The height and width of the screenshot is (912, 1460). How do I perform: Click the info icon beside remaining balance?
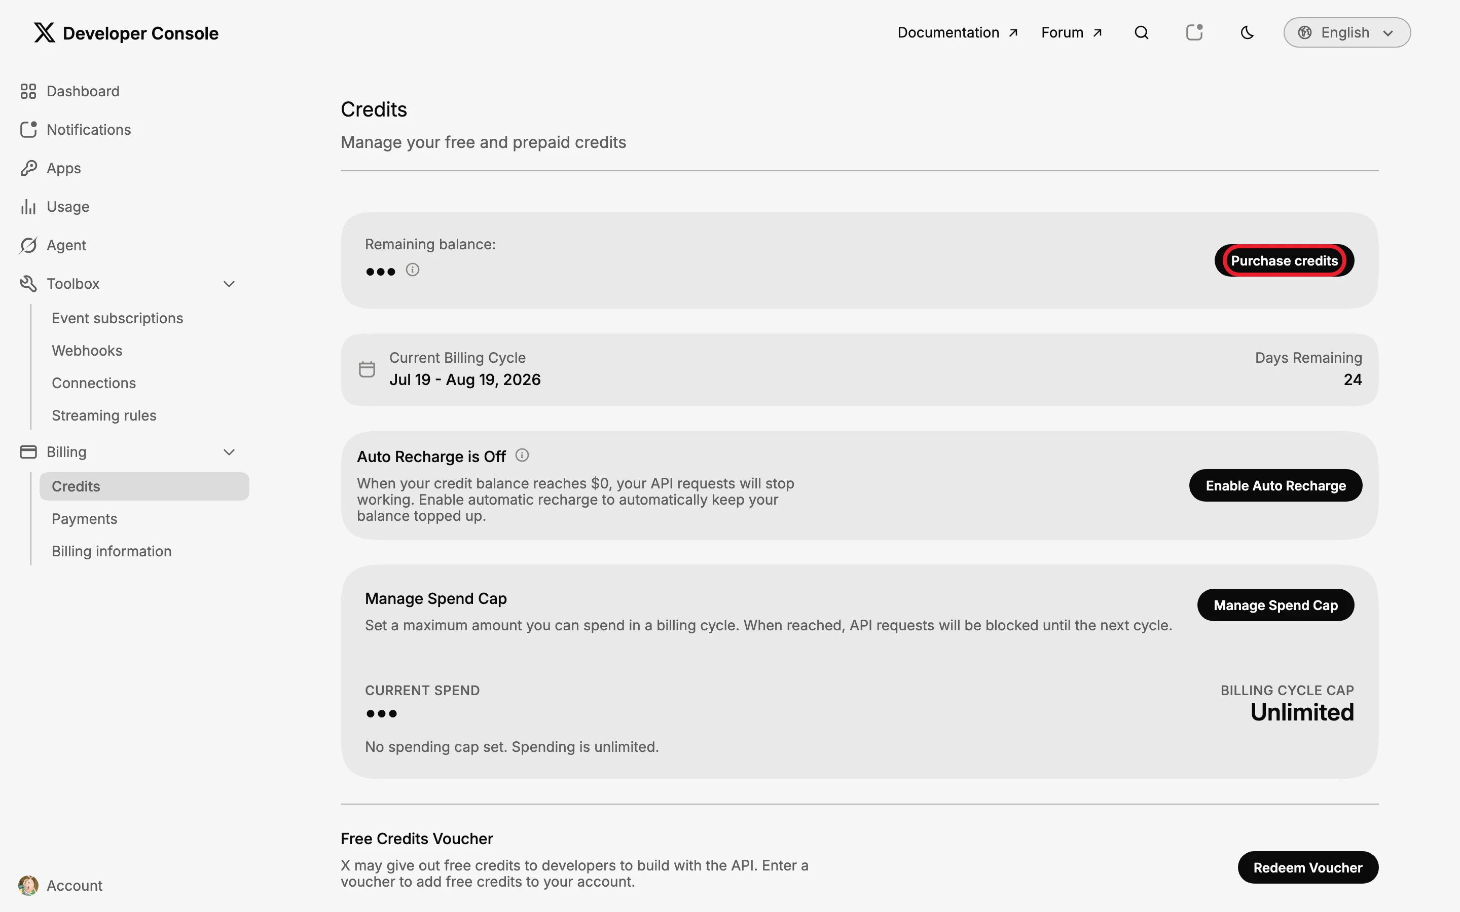click(412, 270)
